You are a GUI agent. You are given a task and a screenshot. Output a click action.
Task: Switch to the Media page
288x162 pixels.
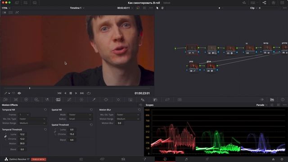(81, 159)
